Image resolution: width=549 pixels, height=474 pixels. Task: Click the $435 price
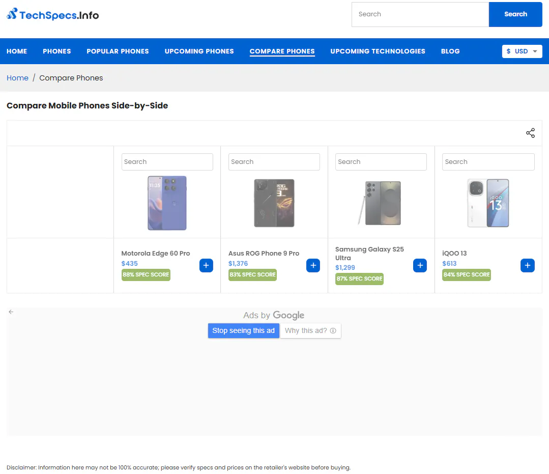130,263
